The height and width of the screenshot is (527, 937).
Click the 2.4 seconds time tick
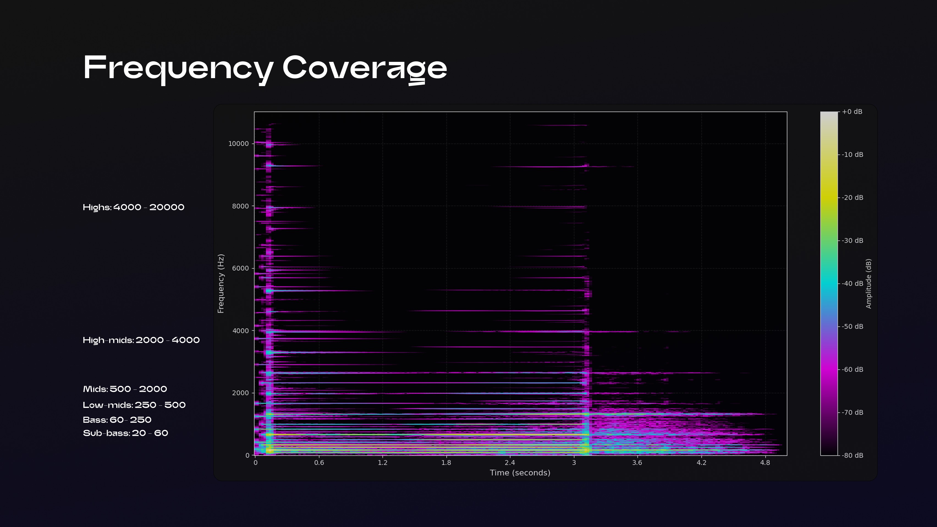pyautogui.click(x=510, y=463)
